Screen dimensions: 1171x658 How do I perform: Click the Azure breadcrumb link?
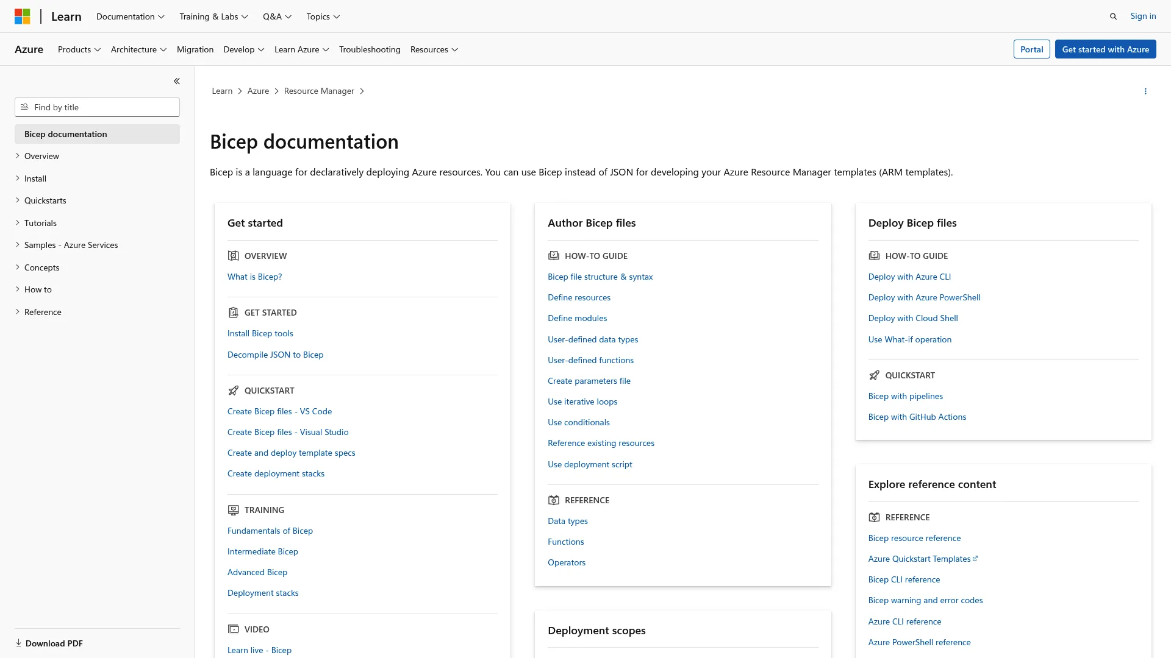(x=258, y=91)
